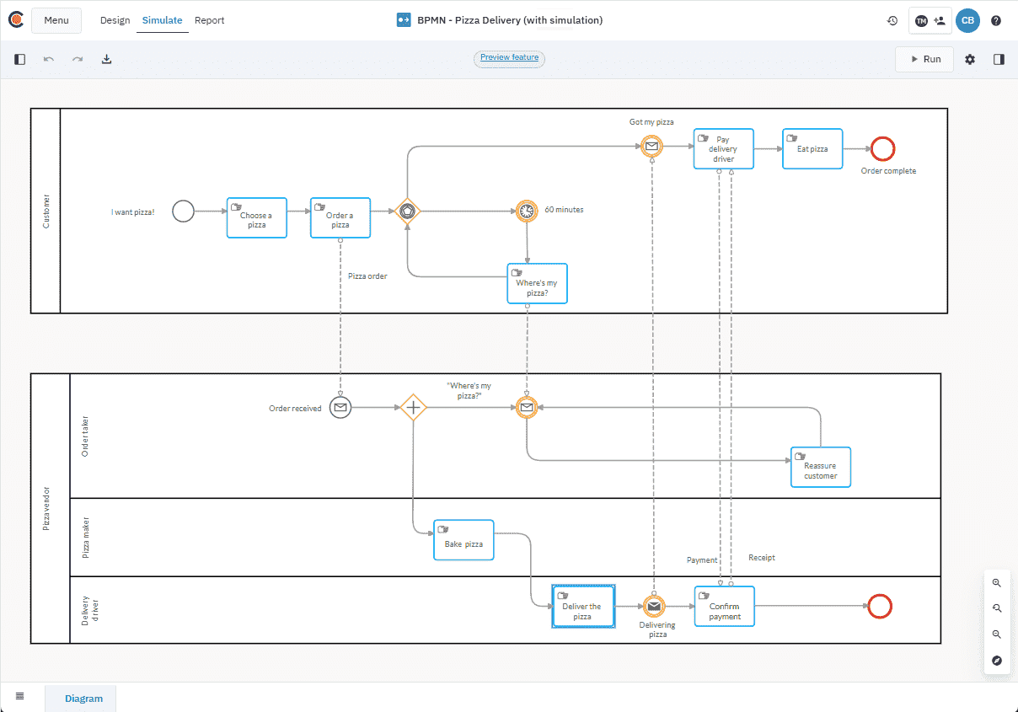Select the 'Order complete' end event

click(x=882, y=149)
